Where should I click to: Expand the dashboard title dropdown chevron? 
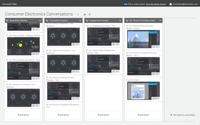(78, 15)
